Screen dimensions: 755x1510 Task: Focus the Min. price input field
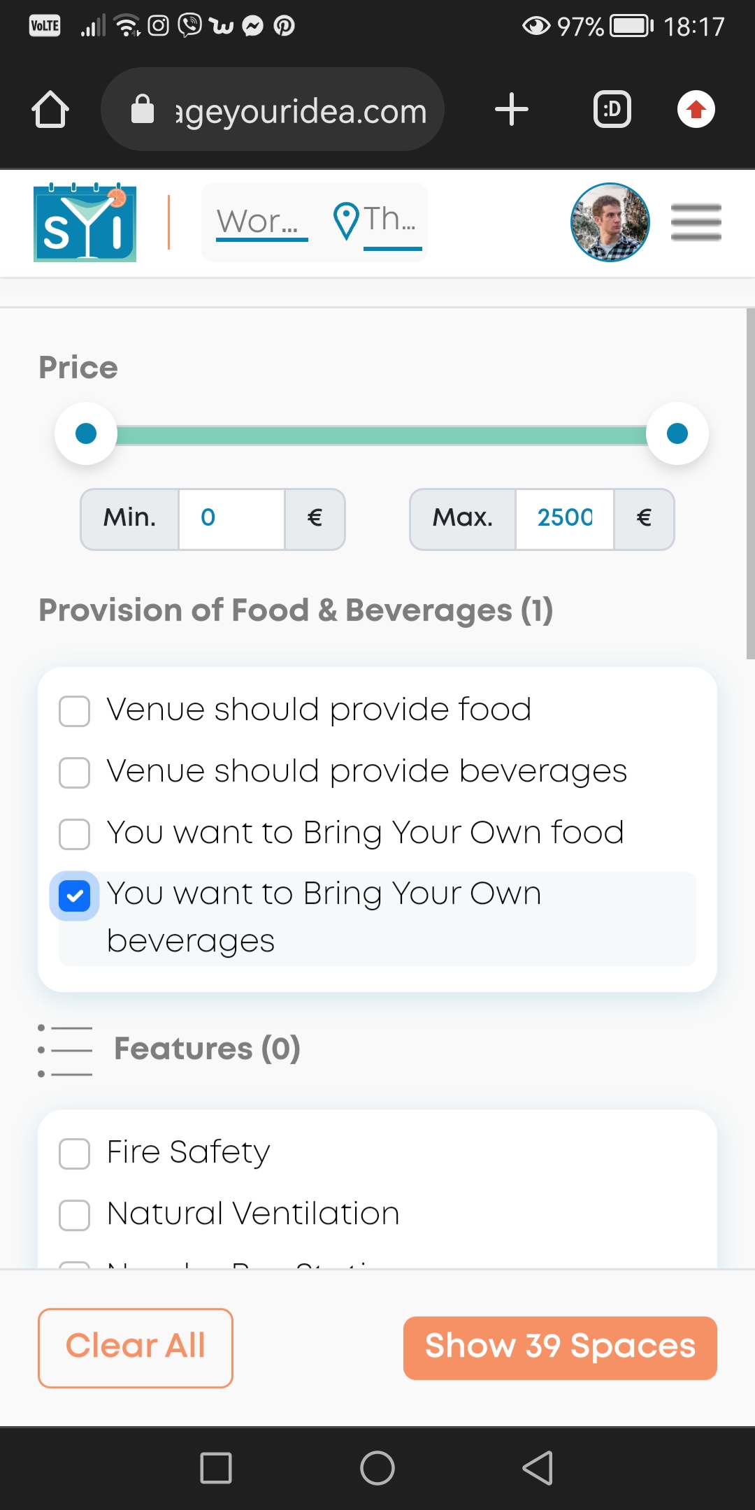click(231, 518)
